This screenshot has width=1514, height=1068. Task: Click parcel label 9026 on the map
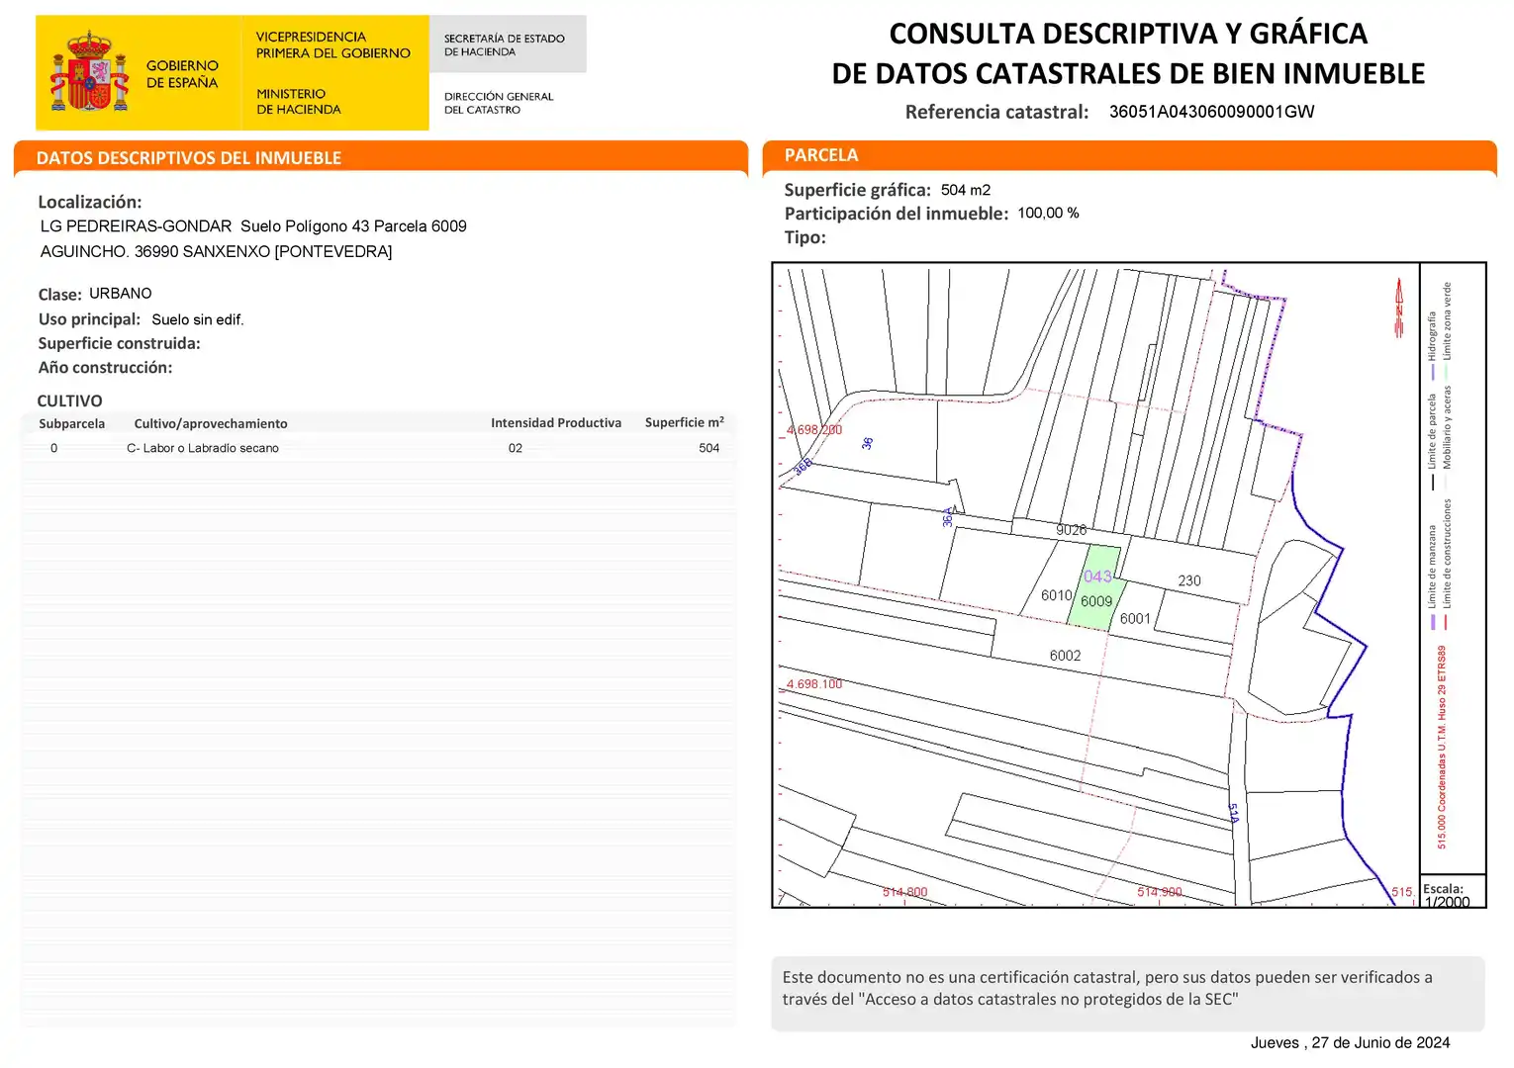[1071, 530]
